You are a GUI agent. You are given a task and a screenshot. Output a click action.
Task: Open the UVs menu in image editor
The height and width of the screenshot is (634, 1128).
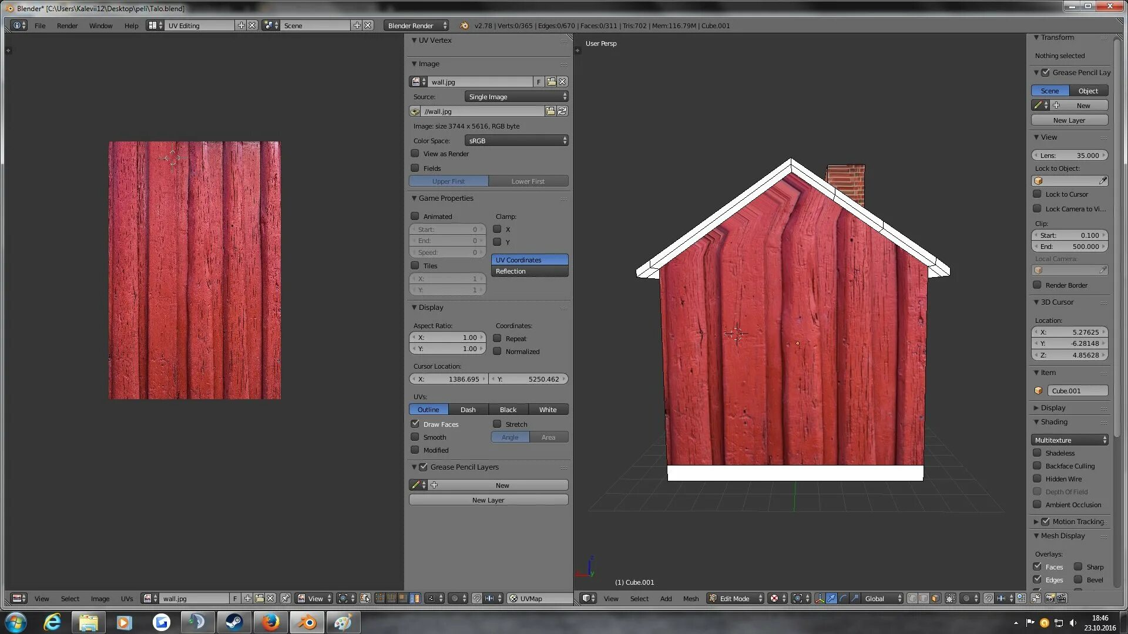(126, 598)
